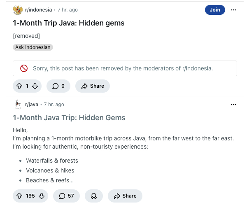Go to the r/java subreddit link
Viewport: 249px width, 205px height.
tap(32, 105)
